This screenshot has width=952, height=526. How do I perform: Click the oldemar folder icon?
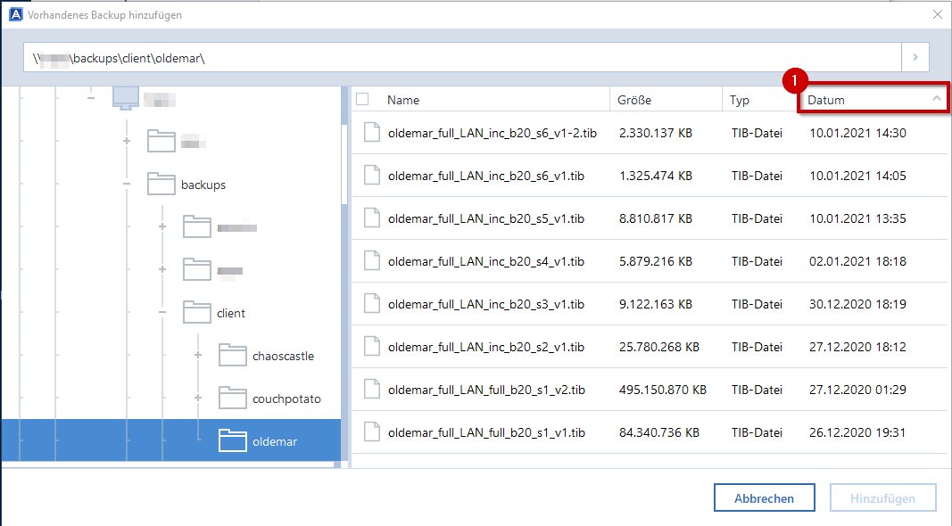pyautogui.click(x=232, y=441)
